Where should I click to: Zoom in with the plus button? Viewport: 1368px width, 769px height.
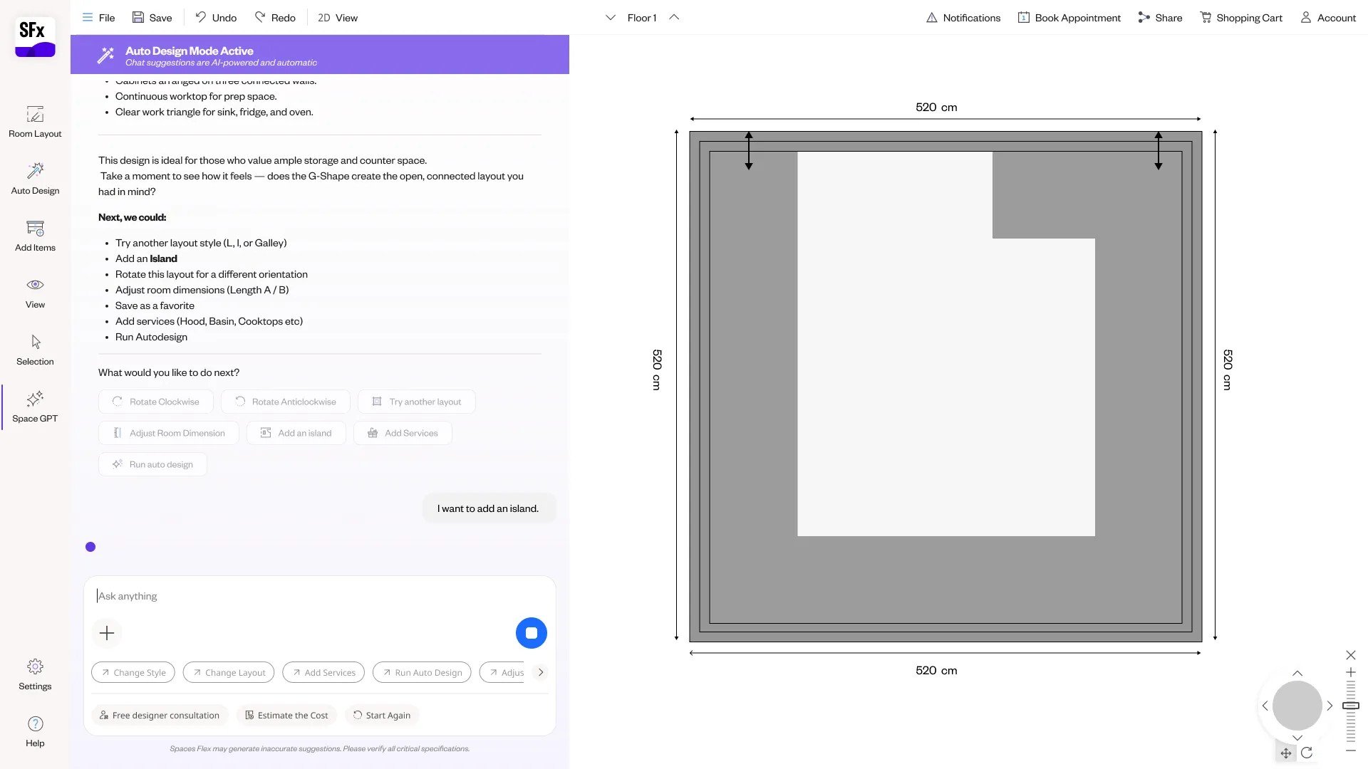(x=1351, y=672)
